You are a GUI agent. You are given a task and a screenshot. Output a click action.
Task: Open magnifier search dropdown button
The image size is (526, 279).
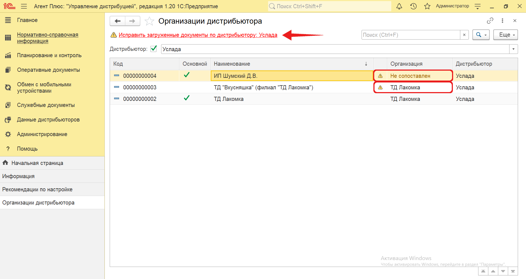[481, 35]
